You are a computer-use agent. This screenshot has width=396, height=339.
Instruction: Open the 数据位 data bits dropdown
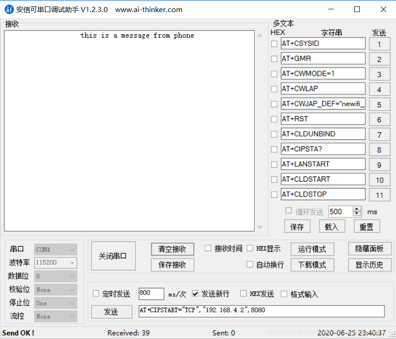click(x=56, y=276)
